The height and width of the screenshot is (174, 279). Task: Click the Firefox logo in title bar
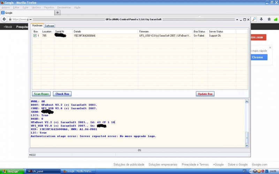(2, 2)
